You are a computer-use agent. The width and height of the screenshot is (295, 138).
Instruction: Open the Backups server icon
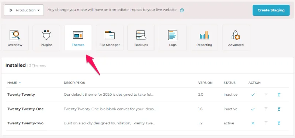[141, 35]
